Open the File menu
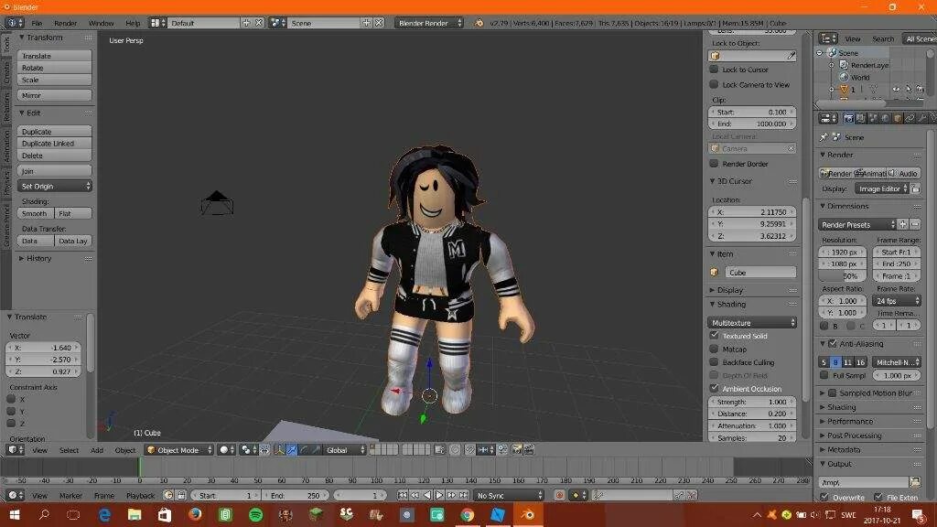 tap(37, 23)
